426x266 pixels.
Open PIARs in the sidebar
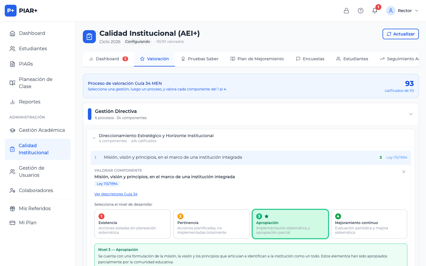tap(38, 64)
